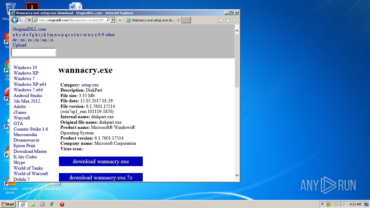Click the Internet Explorer Forward arrow button
The height and width of the screenshot is (208, 370).
[x=23, y=20]
